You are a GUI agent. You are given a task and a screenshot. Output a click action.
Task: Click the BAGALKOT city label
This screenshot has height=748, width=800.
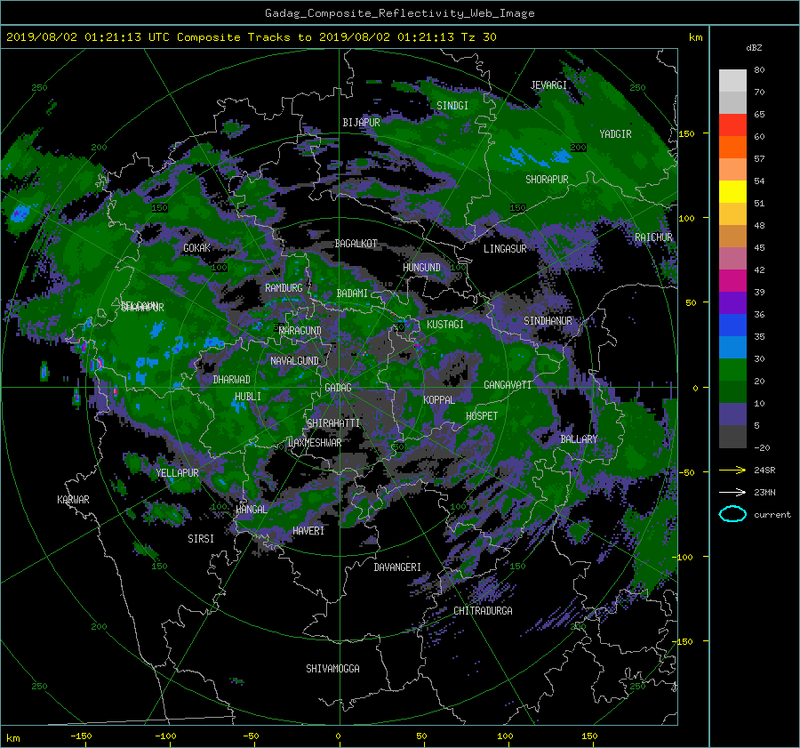point(356,244)
